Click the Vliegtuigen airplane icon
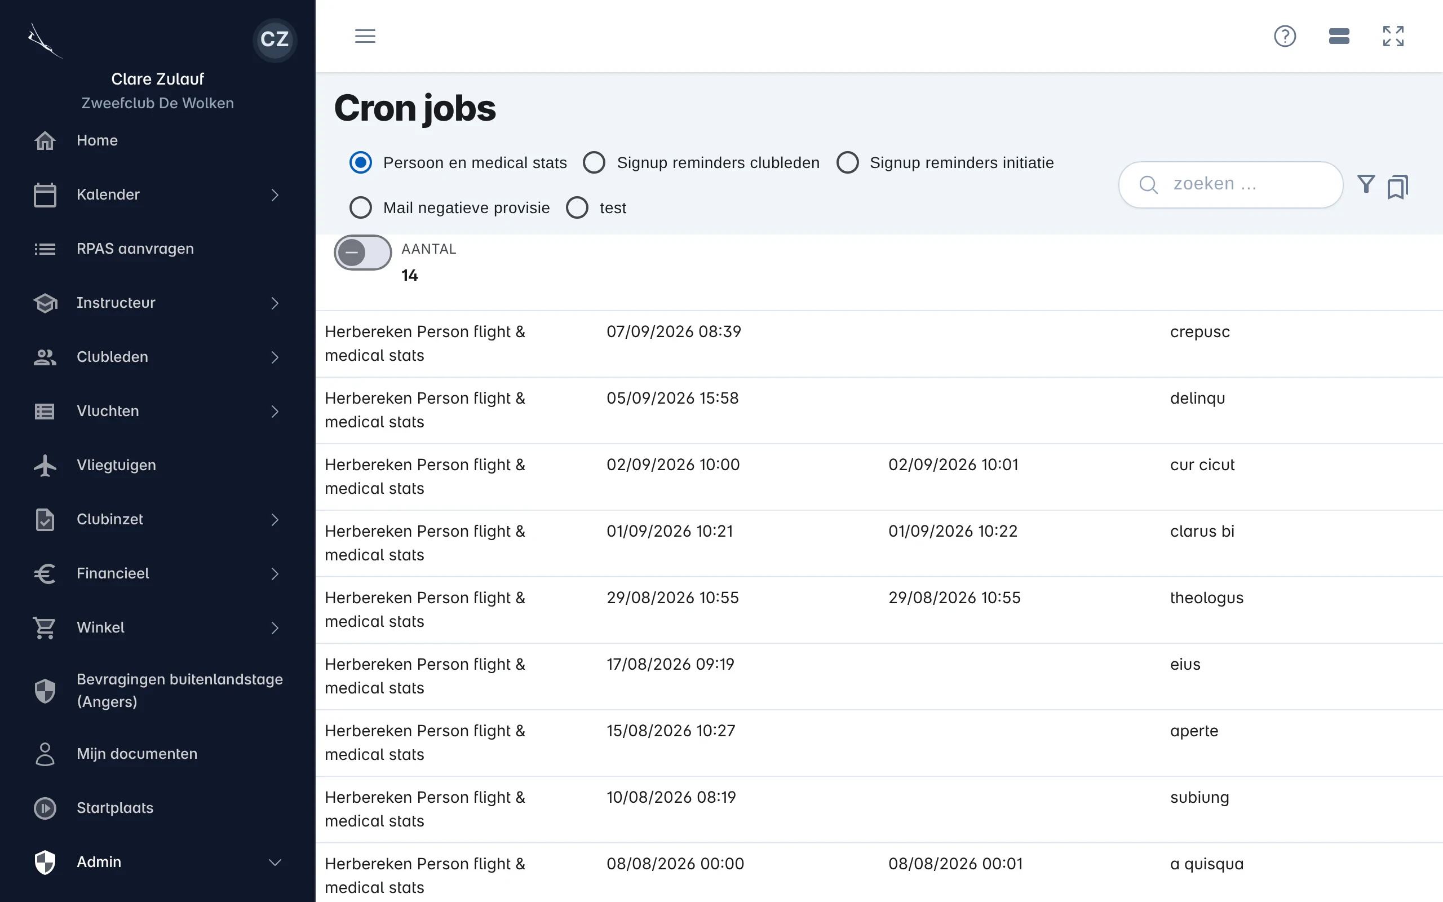This screenshot has width=1443, height=902. 45,465
